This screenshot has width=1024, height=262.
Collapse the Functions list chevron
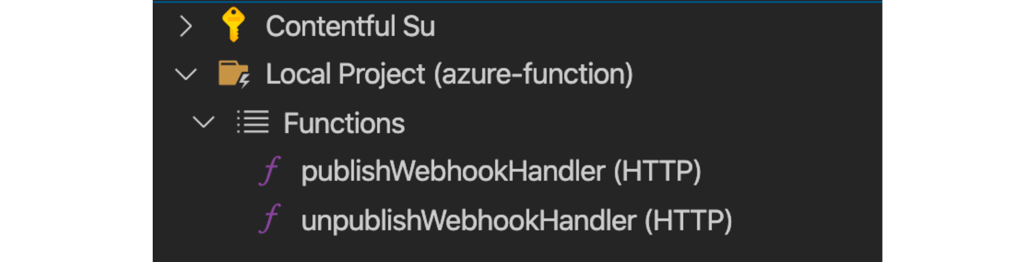click(203, 122)
